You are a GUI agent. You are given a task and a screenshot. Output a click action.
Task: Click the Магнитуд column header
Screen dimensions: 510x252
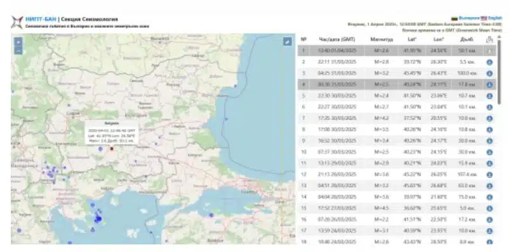click(x=382, y=39)
